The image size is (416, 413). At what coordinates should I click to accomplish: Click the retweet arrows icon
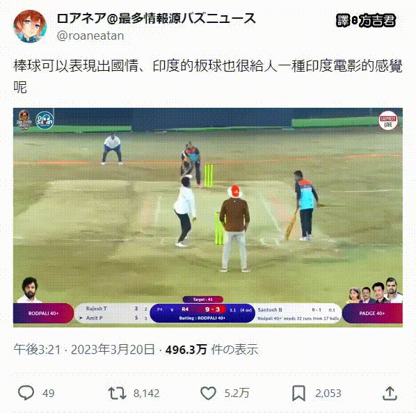pos(117,393)
